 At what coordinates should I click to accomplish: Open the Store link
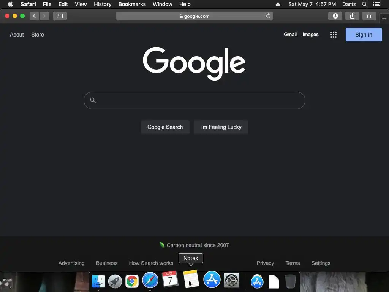[x=38, y=35]
